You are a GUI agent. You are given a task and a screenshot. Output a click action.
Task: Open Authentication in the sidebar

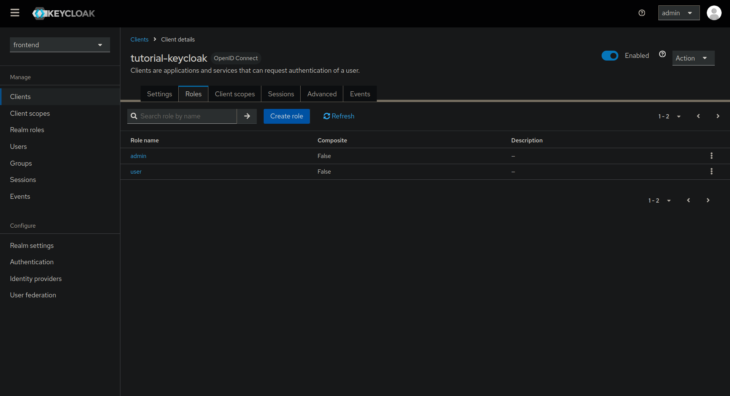pyautogui.click(x=60, y=262)
